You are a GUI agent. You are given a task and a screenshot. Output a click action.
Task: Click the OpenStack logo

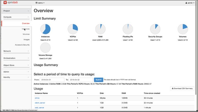(x=11, y=2)
